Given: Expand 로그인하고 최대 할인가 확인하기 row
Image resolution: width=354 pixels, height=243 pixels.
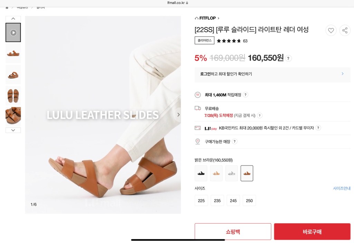Looking at the screenshot, I should pos(272,74).
